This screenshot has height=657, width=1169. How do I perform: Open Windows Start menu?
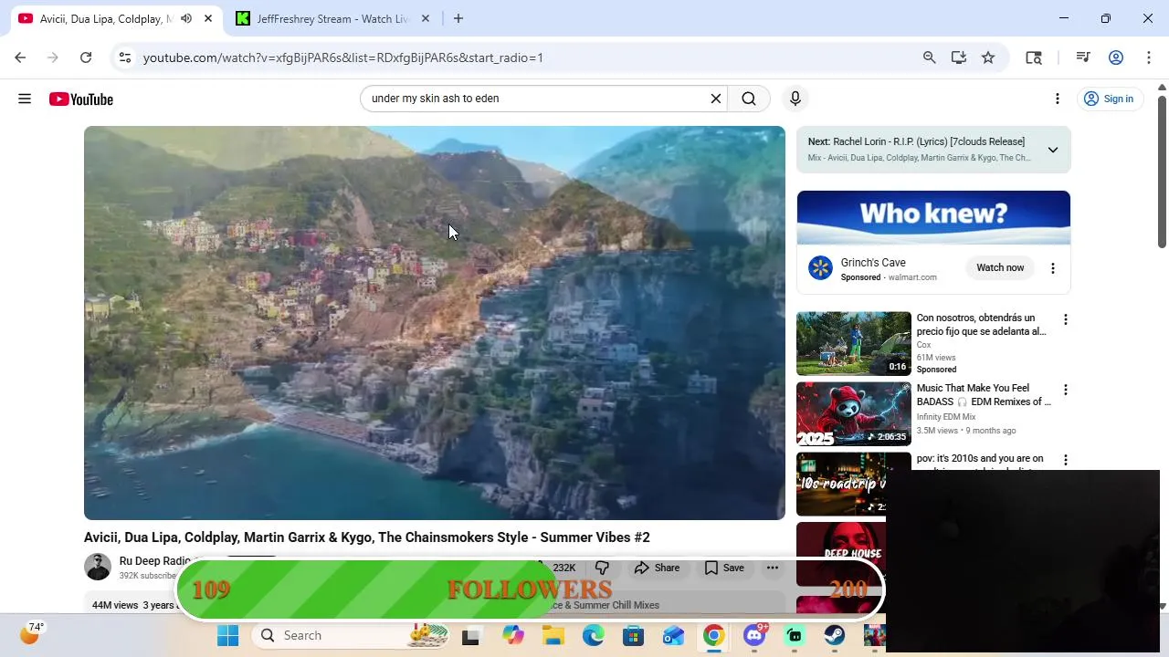[x=227, y=635]
